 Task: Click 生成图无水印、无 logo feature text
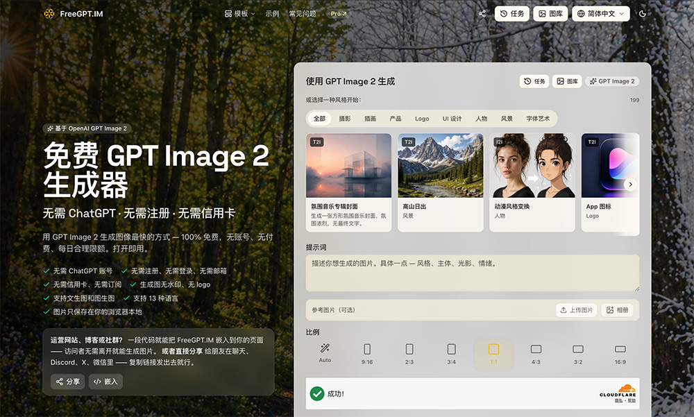point(175,284)
